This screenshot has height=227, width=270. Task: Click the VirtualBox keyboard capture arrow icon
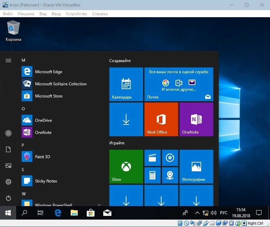point(244,223)
